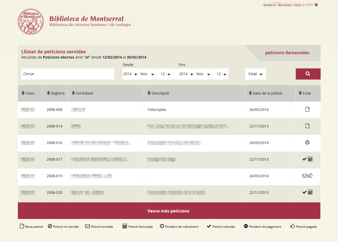The width and height of the screenshot is (338, 242).
Task: Click the Cercar search input field
Action: (68, 74)
